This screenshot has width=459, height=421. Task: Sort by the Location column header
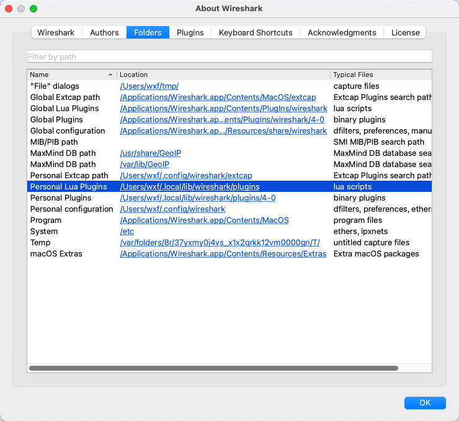[223, 75]
